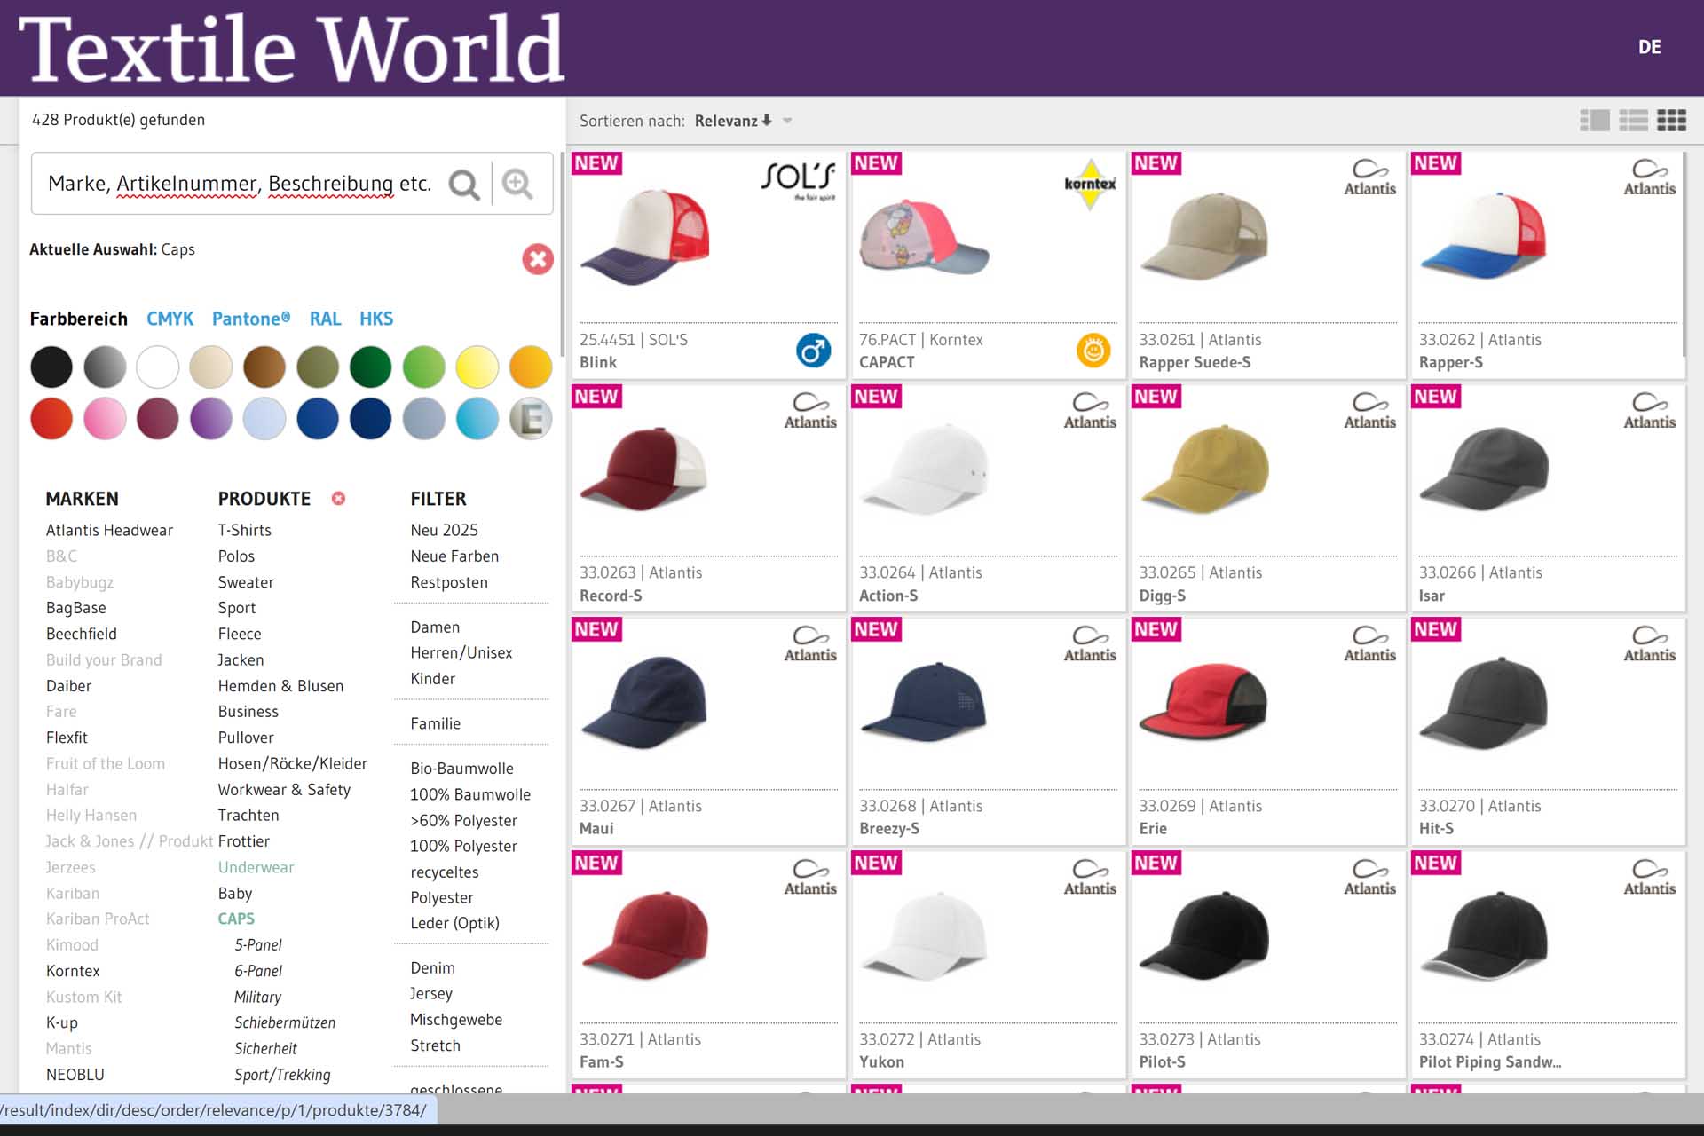
Task: Apply the Denim filter
Action: coord(432,968)
